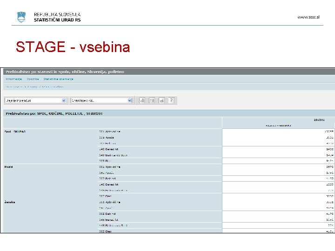Open the Opombe tab link

pos(33,79)
